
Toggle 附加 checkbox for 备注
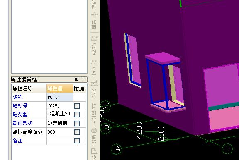point(77,141)
